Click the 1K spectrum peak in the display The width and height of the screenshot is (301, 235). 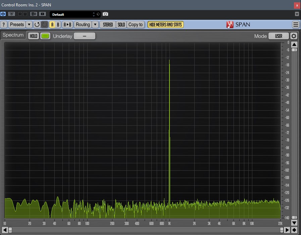[169, 132]
